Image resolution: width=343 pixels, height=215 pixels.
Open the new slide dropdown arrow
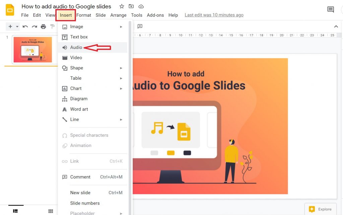(17, 26)
